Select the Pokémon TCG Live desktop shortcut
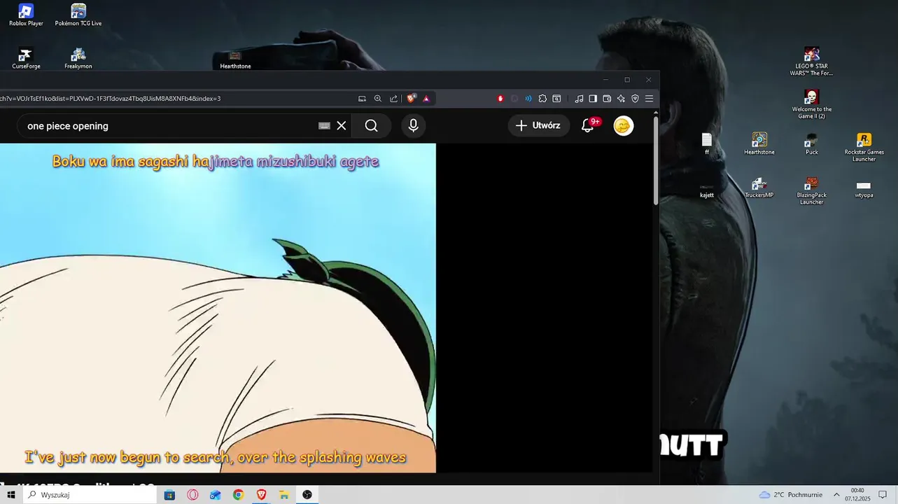This screenshot has height=504, width=898. point(78,15)
